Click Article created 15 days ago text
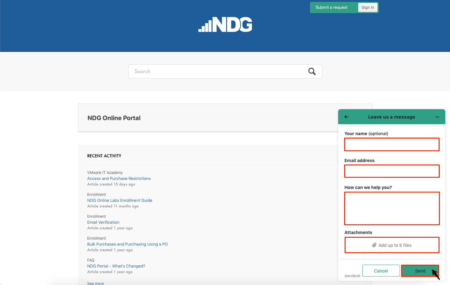The height and width of the screenshot is (285, 450). click(111, 184)
